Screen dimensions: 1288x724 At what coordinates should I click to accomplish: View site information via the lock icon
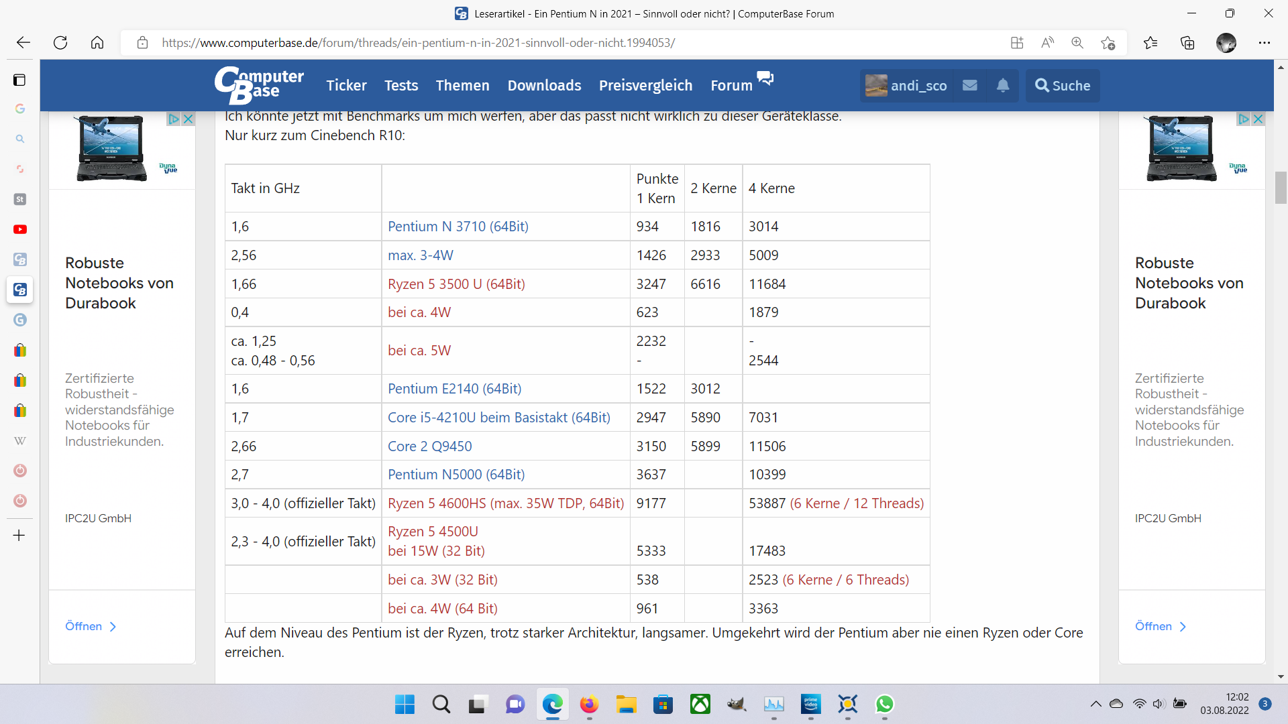pos(142,43)
